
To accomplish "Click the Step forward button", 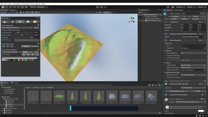I will [x=105, y=7].
